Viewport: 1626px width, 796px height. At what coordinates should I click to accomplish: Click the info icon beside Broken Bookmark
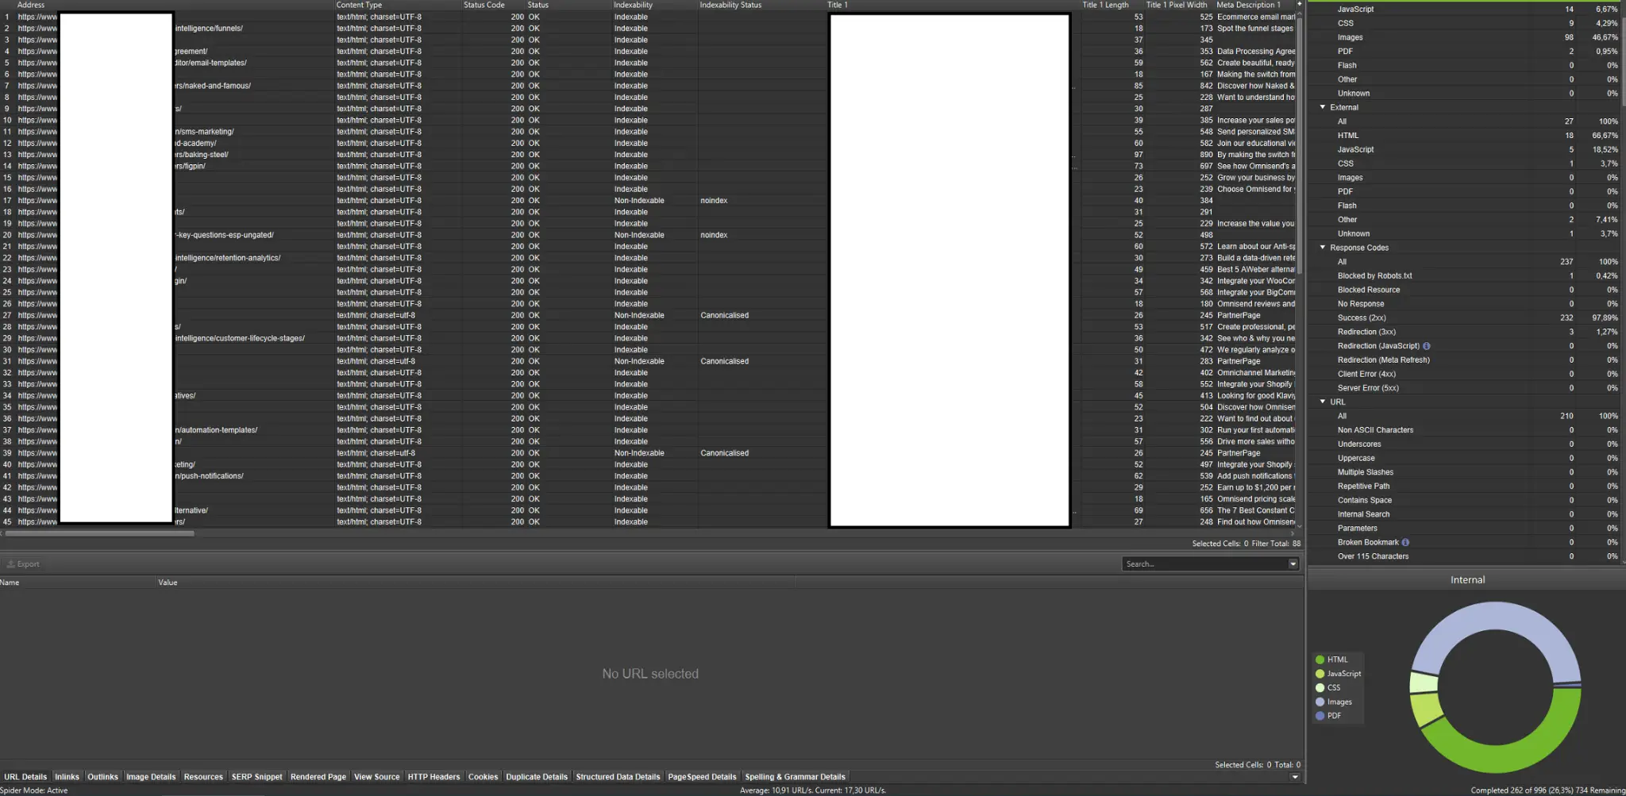[1405, 543]
